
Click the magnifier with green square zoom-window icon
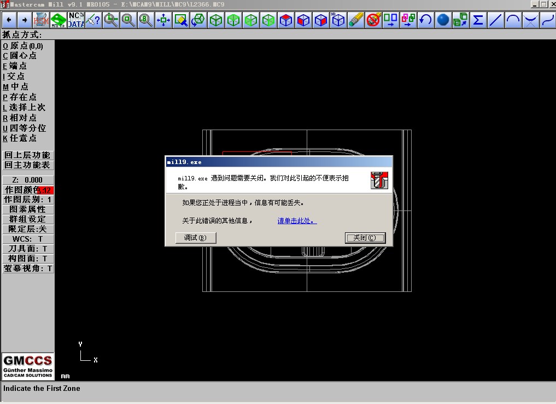click(128, 20)
